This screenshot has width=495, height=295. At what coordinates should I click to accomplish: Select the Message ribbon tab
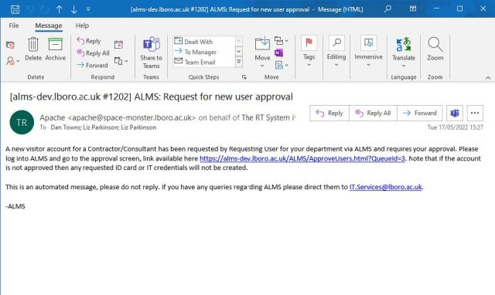(48, 25)
